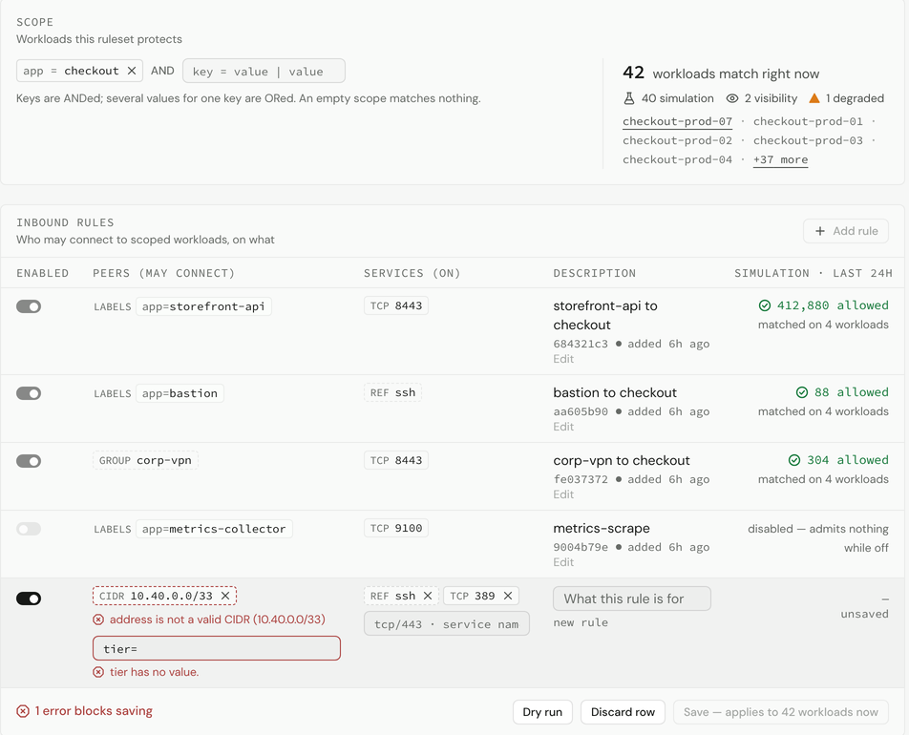This screenshot has height=735, width=909.
Task: Click the simulation flask icon
Action: [629, 98]
